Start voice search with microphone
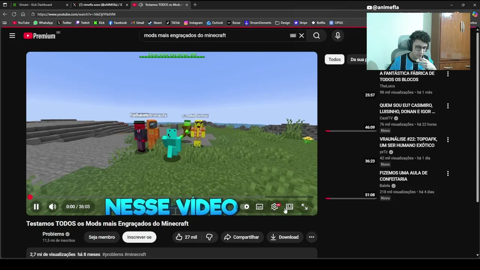The height and width of the screenshot is (270, 480). tap(338, 36)
